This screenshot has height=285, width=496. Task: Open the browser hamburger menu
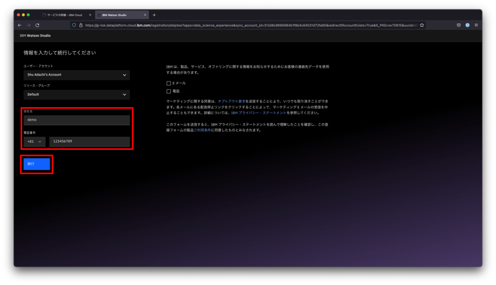476,25
